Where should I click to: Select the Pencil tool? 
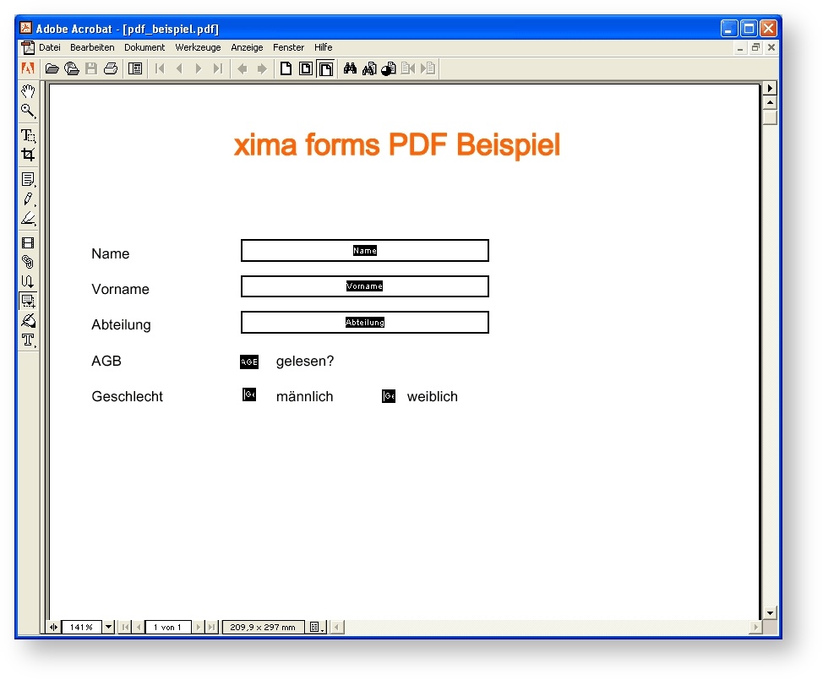[28, 199]
